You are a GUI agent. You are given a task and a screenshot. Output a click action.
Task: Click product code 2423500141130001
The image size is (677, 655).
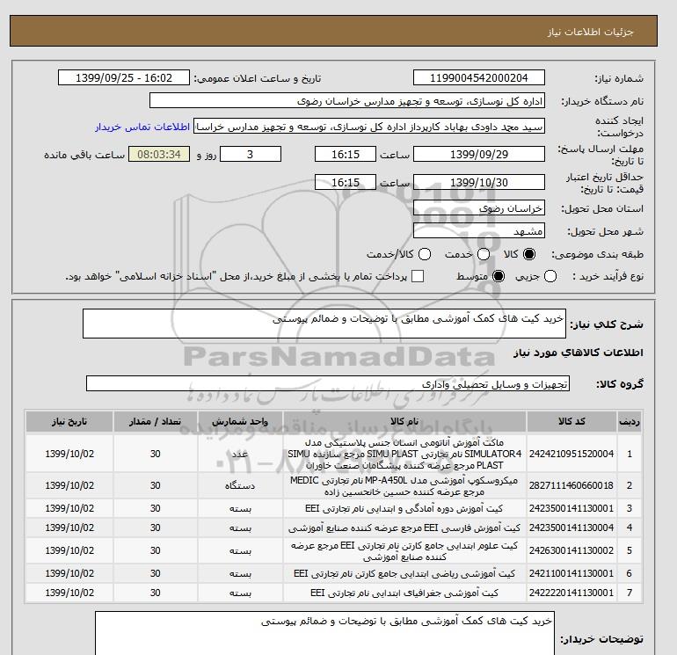coord(571,509)
